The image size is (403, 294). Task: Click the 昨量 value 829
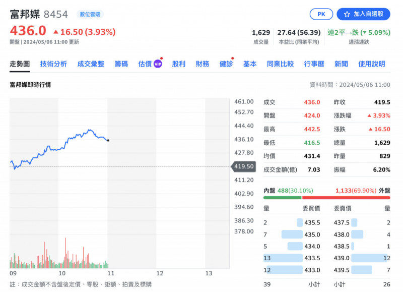[385, 156]
